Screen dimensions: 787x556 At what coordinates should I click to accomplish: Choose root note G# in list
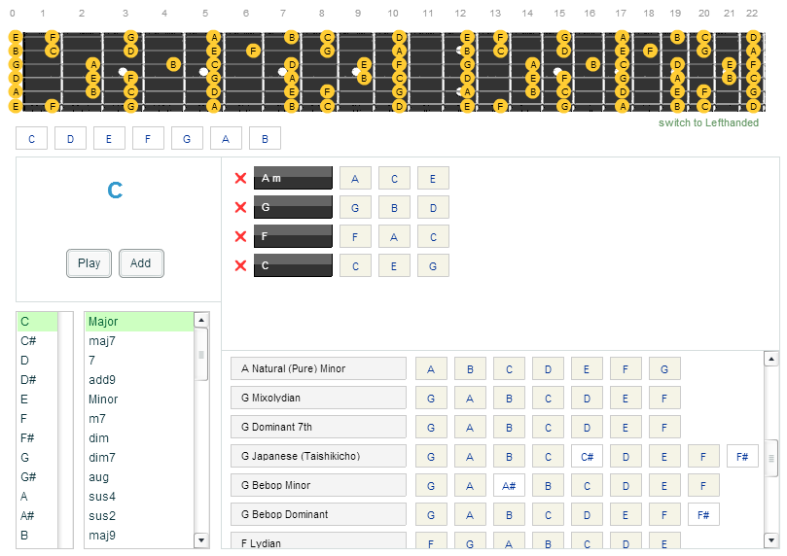click(x=38, y=477)
